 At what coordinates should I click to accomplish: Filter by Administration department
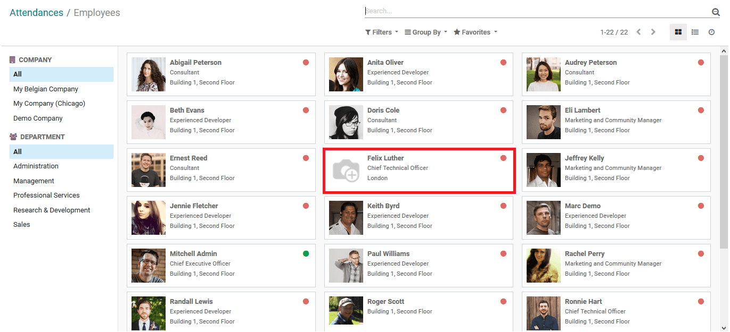click(x=36, y=166)
